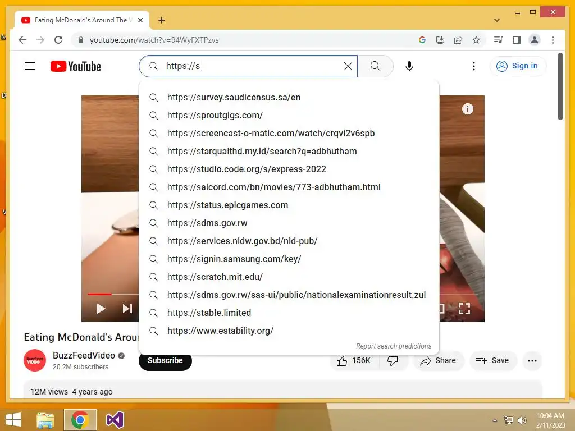Image resolution: width=575 pixels, height=431 pixels.
Task: Click the grayed-out browser forward arrow
Action: [40, 40]
